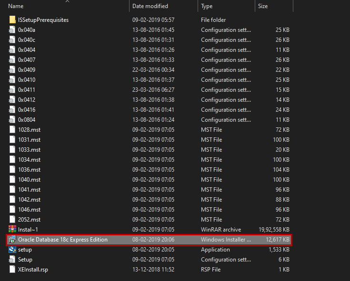350x281 pixels.
Task: Select the 0x0409 configuration file icon
Action: 12,70
